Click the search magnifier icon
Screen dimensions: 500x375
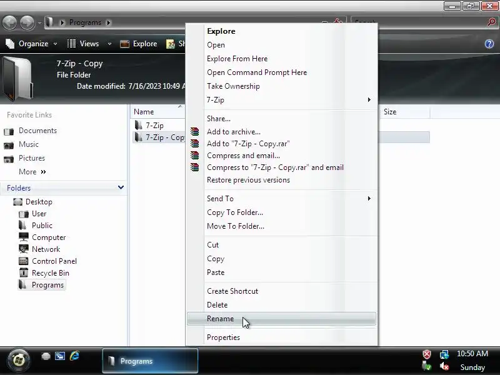pos(491,22)
